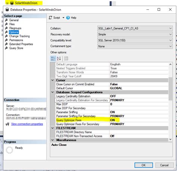Click the options list scroll up arrow
Screen dimensions: 177x171
[170, 64]
